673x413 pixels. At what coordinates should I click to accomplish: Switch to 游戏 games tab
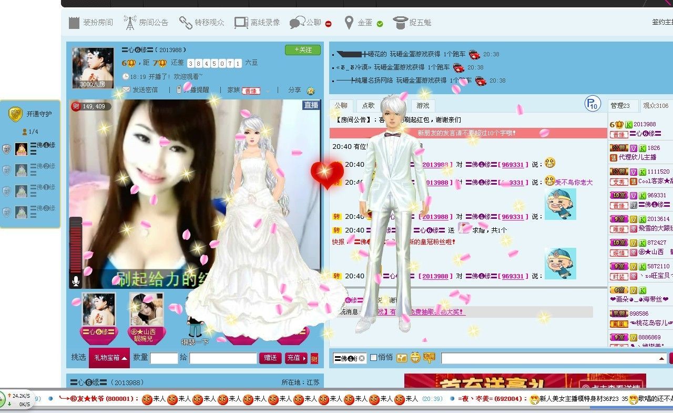(x=423, y=106)
